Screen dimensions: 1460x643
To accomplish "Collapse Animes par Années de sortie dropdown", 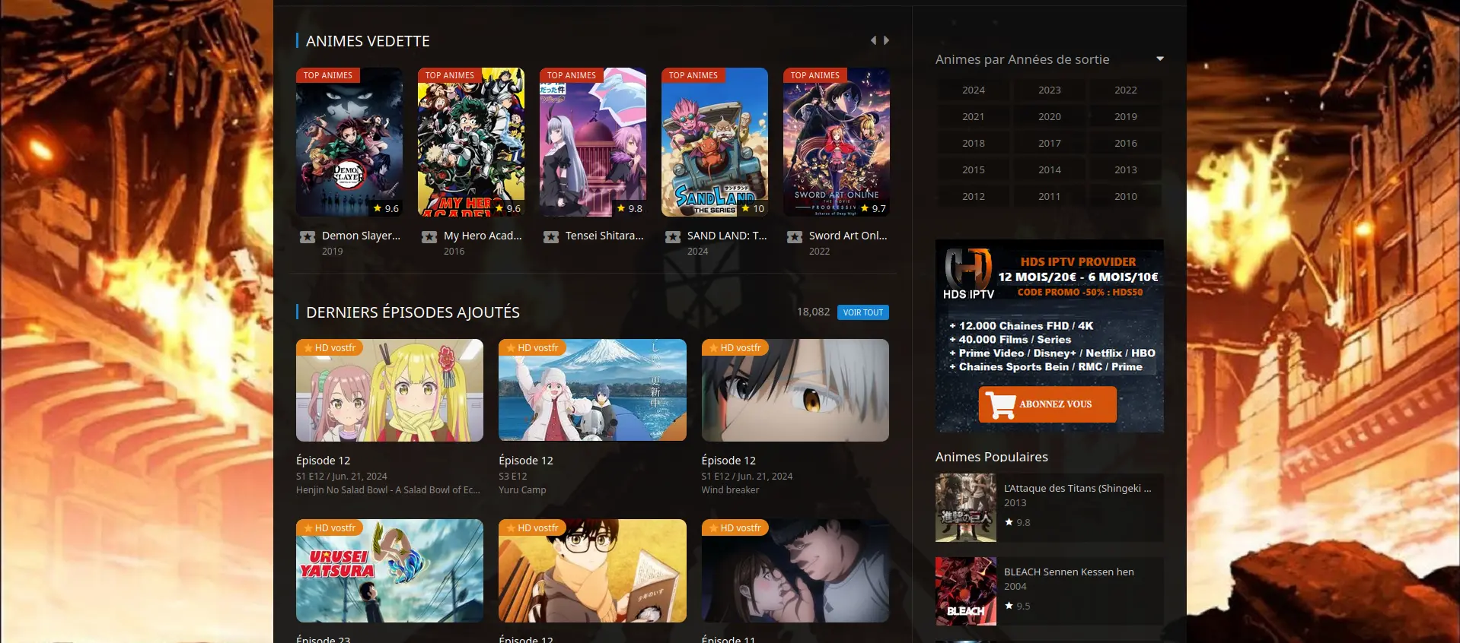I will coord(1159,59).
